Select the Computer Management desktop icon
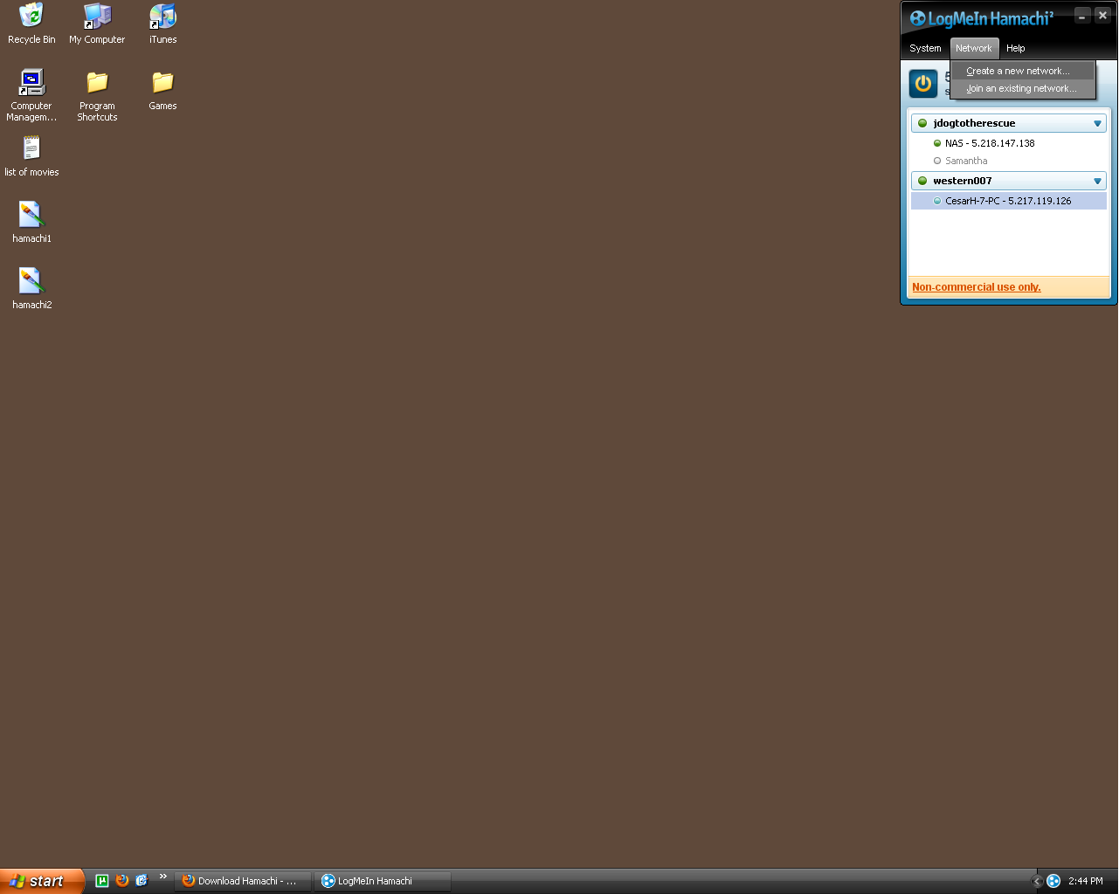Screen dimensions: 1119x894 pyautogui.click(x=31, y=83)
